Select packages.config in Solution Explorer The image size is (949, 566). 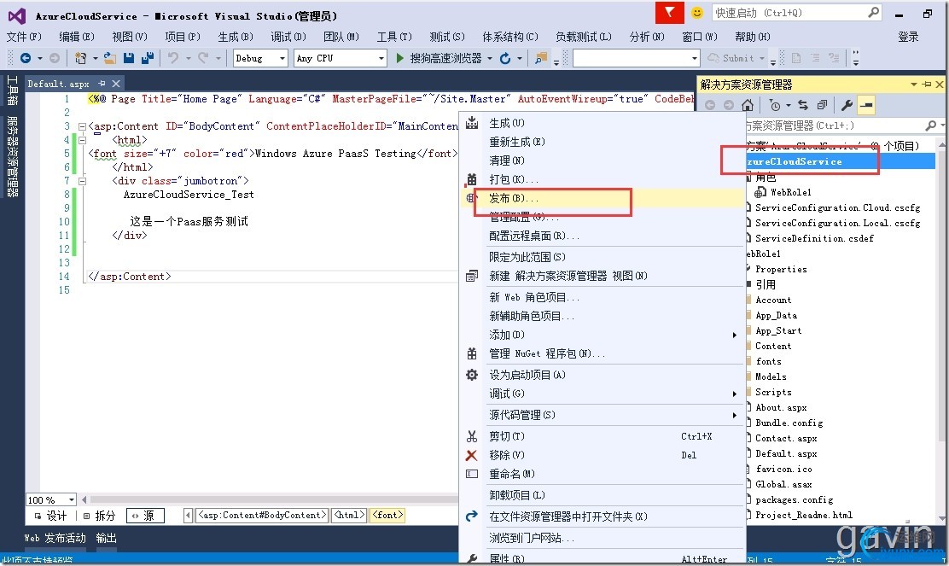(x=794, y=500)
